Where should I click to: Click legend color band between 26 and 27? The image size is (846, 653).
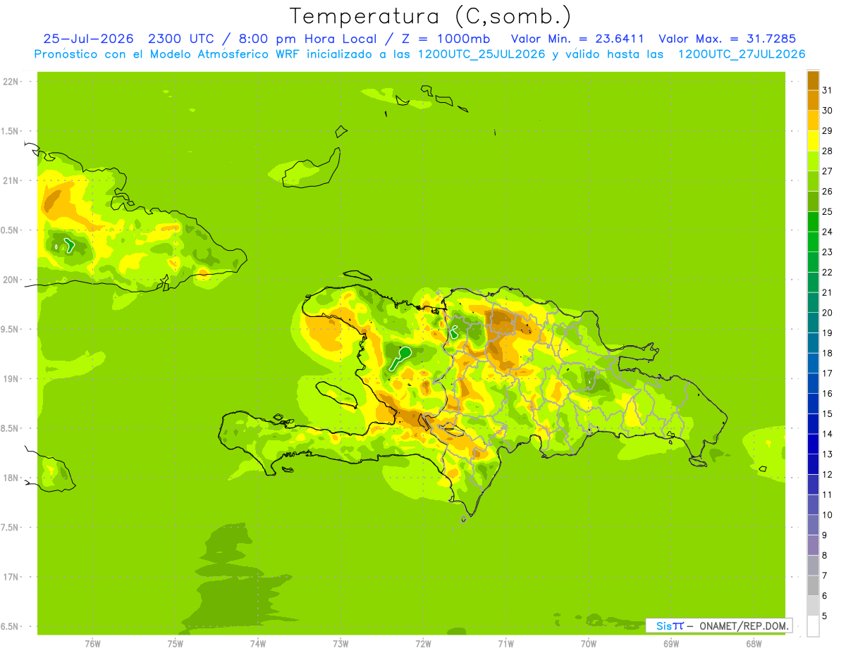(x=813, y=181)
